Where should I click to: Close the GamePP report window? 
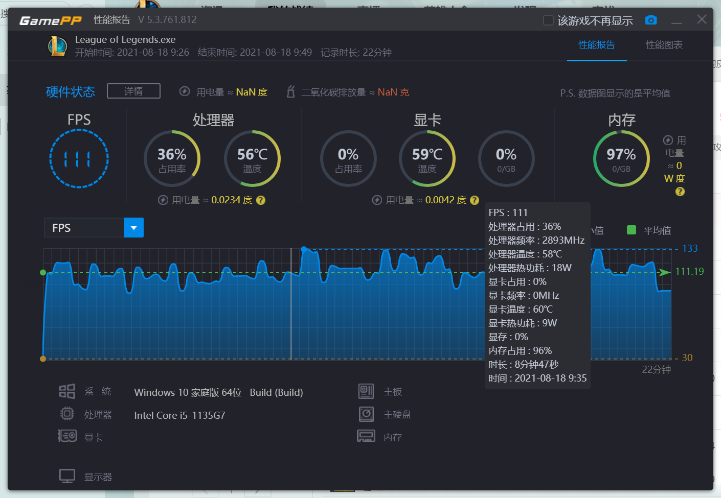pyautogui.click(x=702, y=19)
